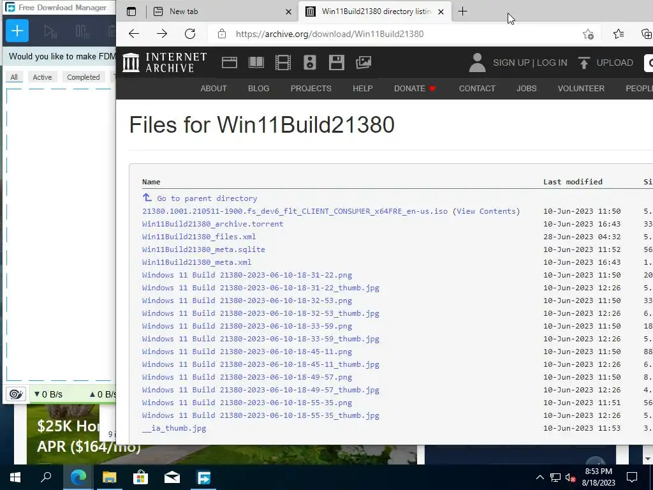Open the JOBS menu item
This screenshot has width=653, height=490.
point(526,88)
